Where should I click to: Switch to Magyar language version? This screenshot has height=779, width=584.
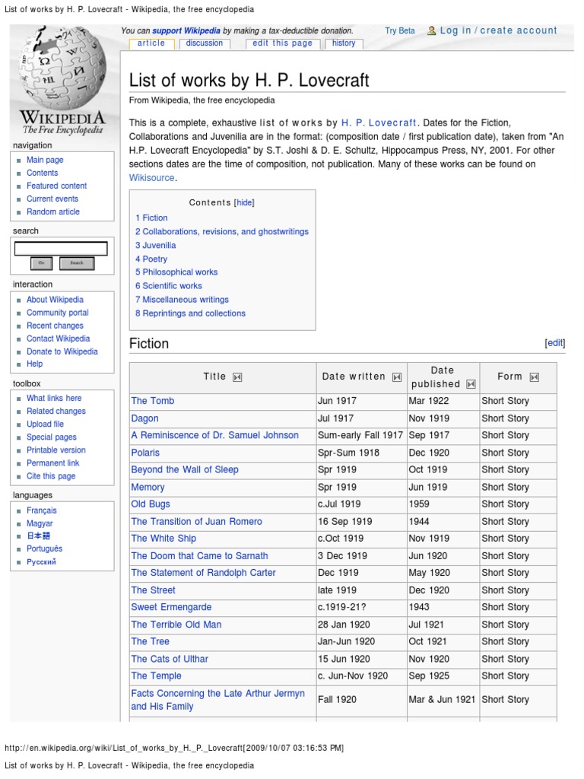click(x=40, y=523)
